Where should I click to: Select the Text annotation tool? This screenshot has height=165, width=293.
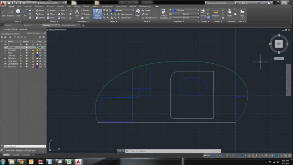pyautogui.click(x=77, y=13)
